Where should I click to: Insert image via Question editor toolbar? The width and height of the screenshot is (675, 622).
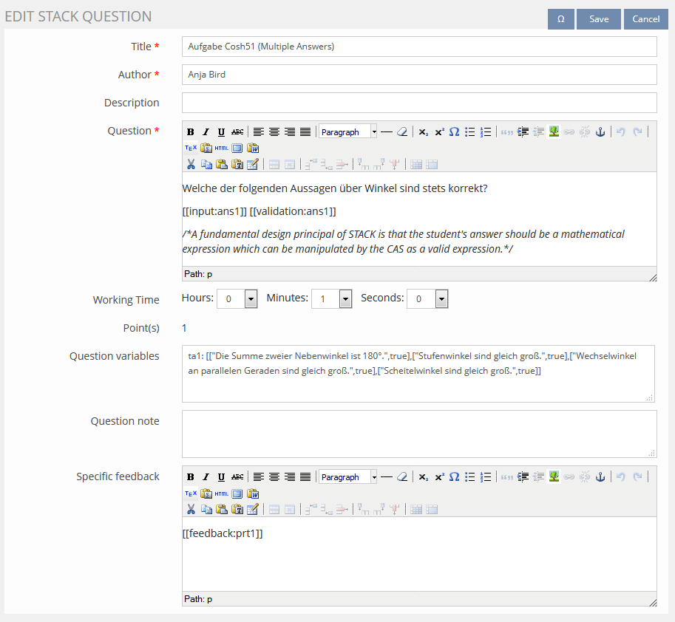[553, 132]
